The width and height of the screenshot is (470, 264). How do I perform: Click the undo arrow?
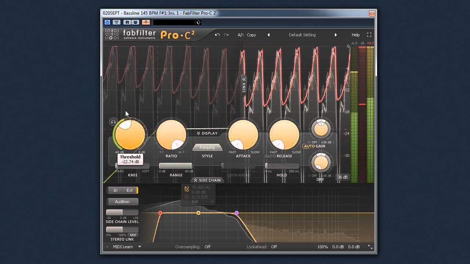point(217,35)
